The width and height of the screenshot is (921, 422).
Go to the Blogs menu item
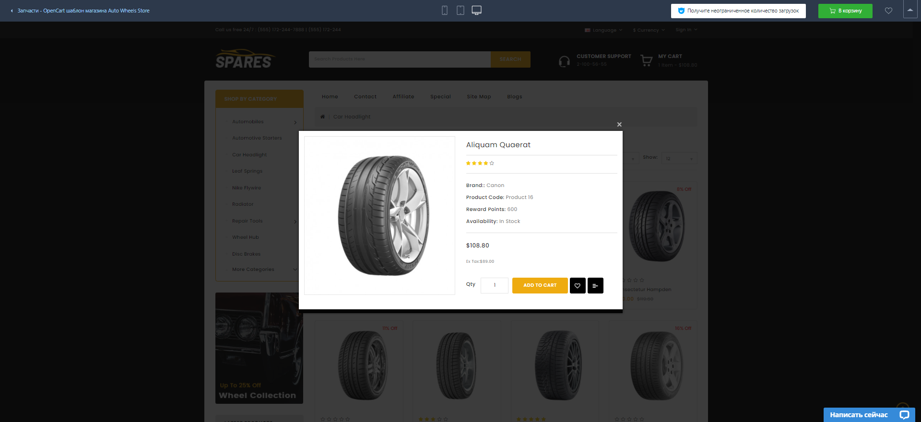click(514, 96)
